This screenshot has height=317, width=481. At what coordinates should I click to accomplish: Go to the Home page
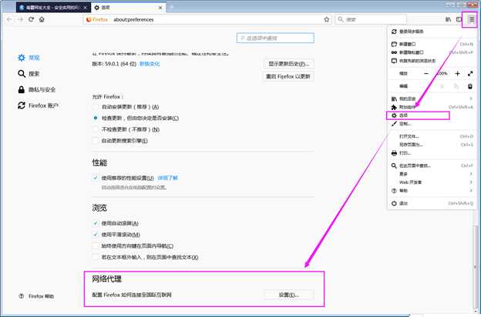tap(42, 19)
